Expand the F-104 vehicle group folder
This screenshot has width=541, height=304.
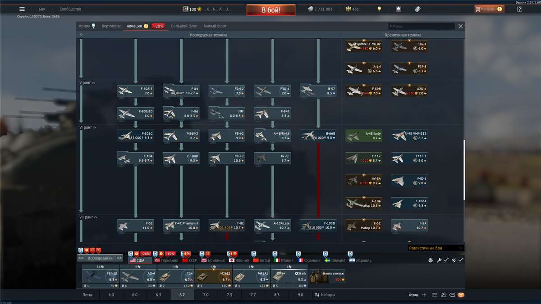click(x=136, y=158)
